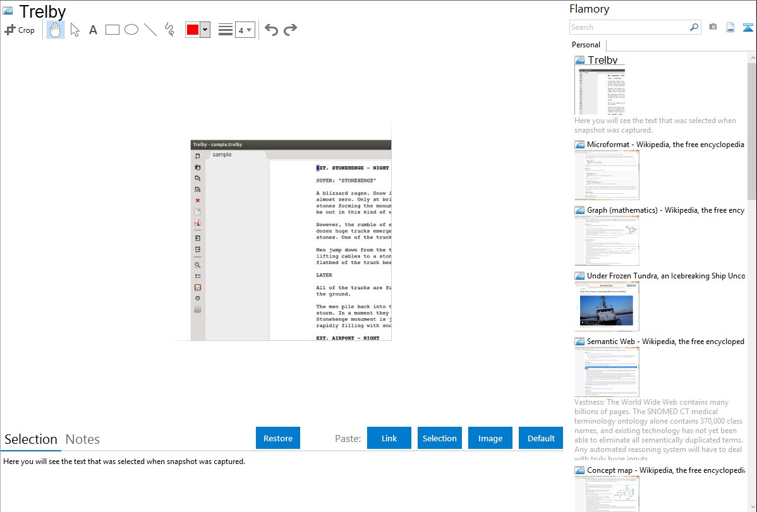Choose the arrow pointer tool
Screen dimensions: 757x512
point(75,30)
